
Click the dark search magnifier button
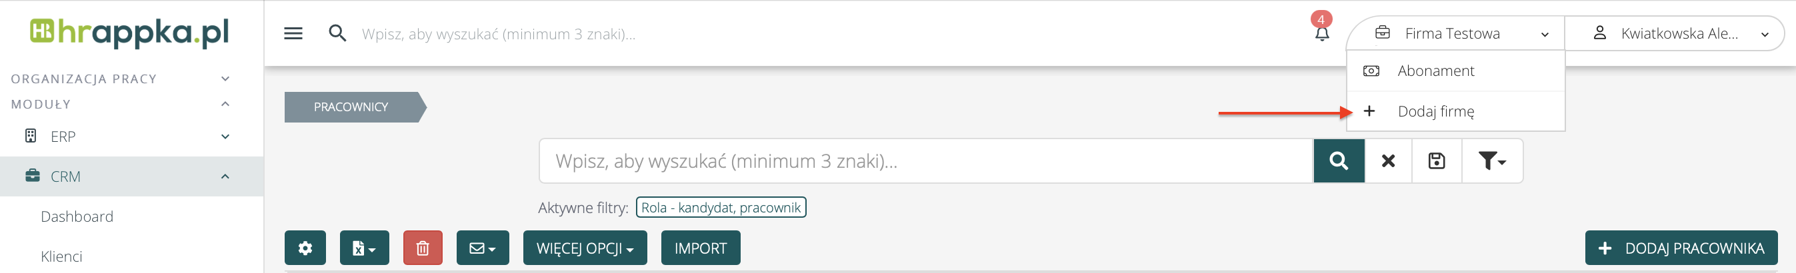pos(1338,161)
